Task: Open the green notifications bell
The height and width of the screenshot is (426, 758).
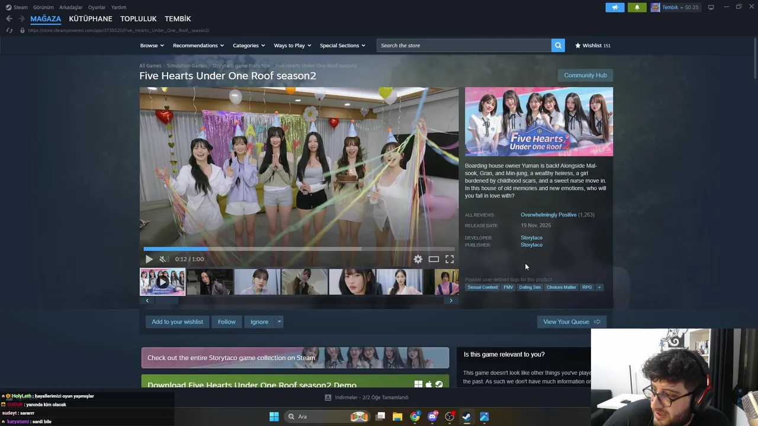Action: (637, 8)
